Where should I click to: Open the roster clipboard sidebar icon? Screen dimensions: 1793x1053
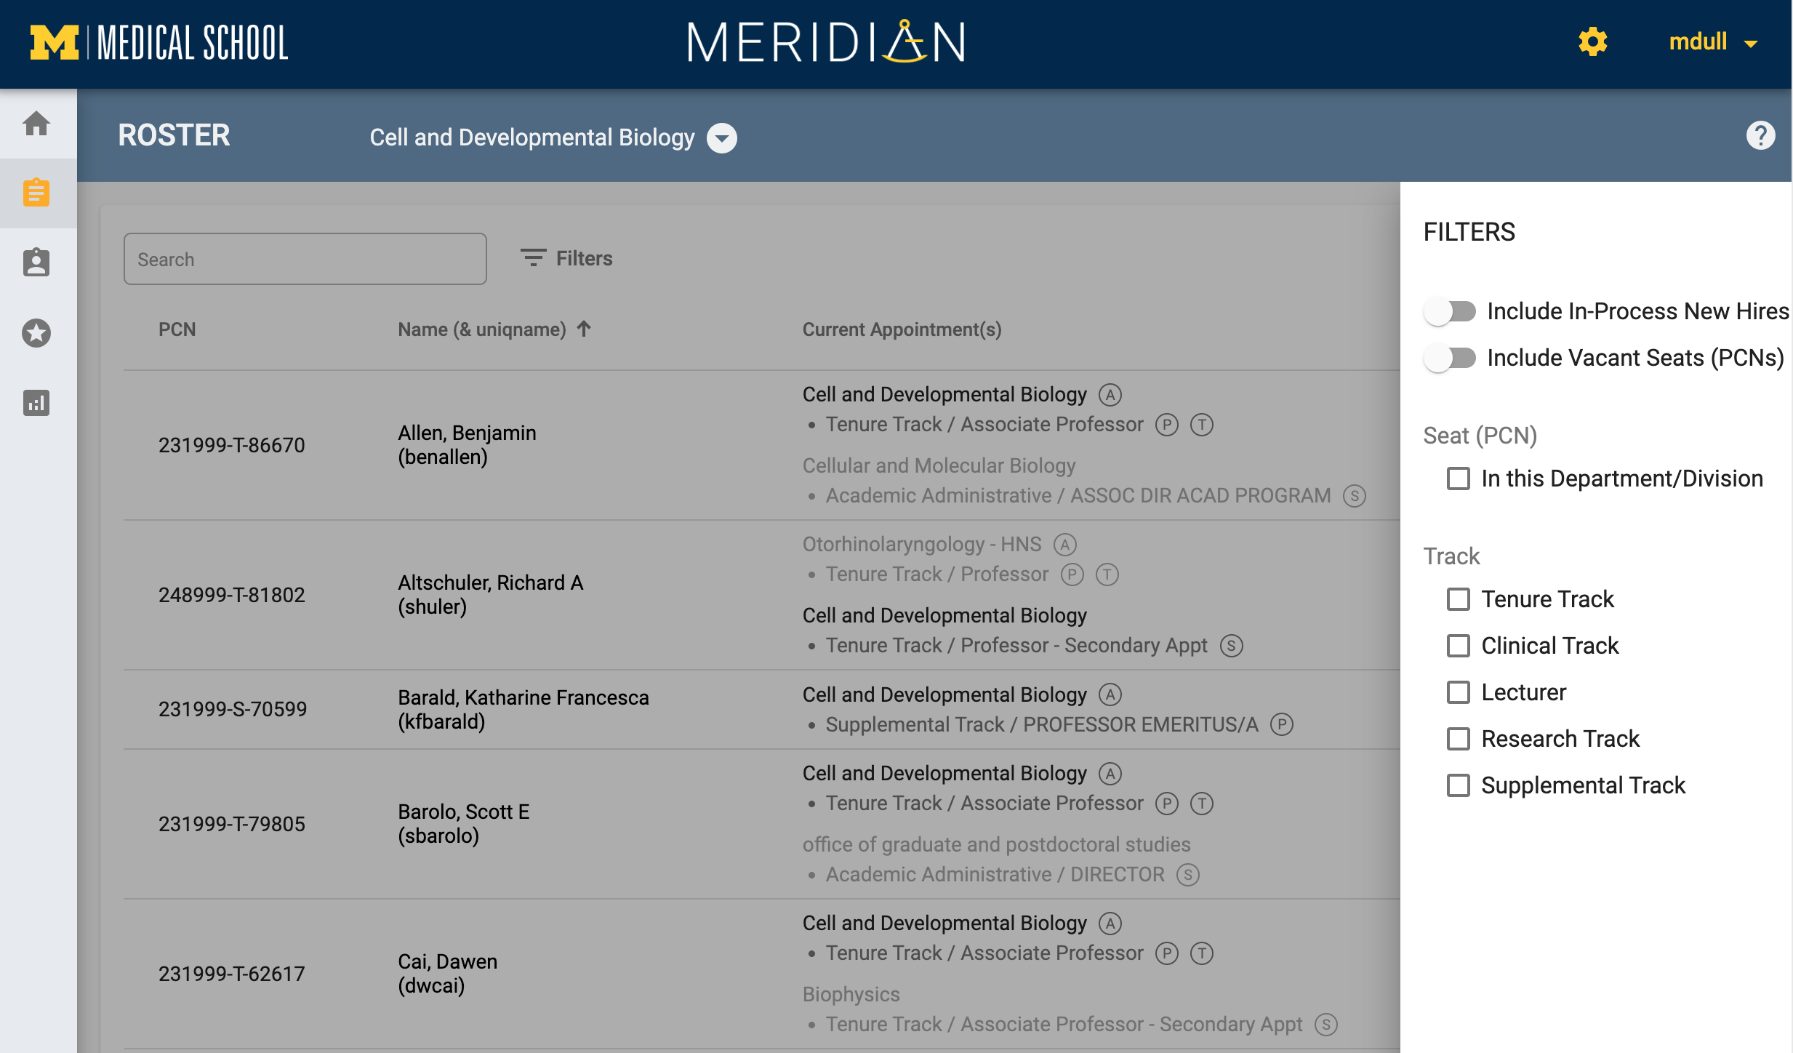(36, 193)
